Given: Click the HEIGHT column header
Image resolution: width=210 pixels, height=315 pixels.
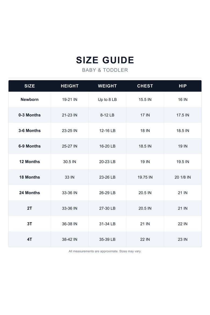Looking at the screenshot, I should point(69,86).
